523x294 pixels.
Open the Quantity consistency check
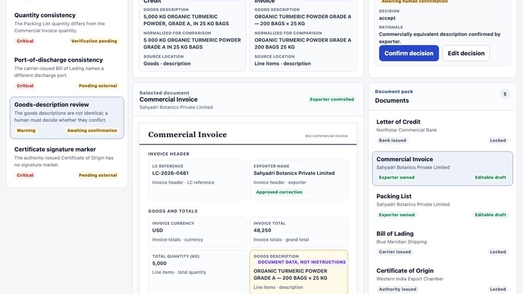tap(67, 28)
